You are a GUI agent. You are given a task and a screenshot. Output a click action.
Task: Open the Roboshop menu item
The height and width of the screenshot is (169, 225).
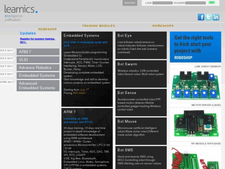click(47, 29)
